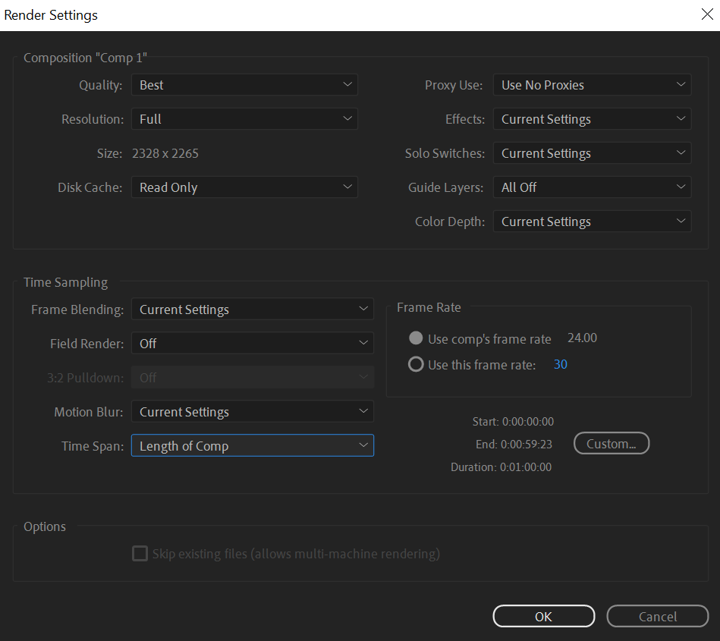Open the Color Depth dropdown

[x=591, y=222]
